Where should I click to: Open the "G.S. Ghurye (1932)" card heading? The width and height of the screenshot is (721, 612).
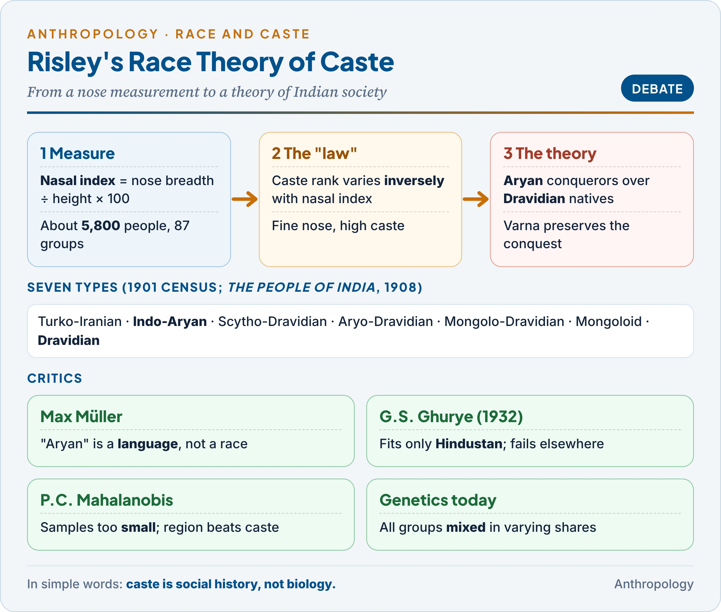(x=451, y=416)
